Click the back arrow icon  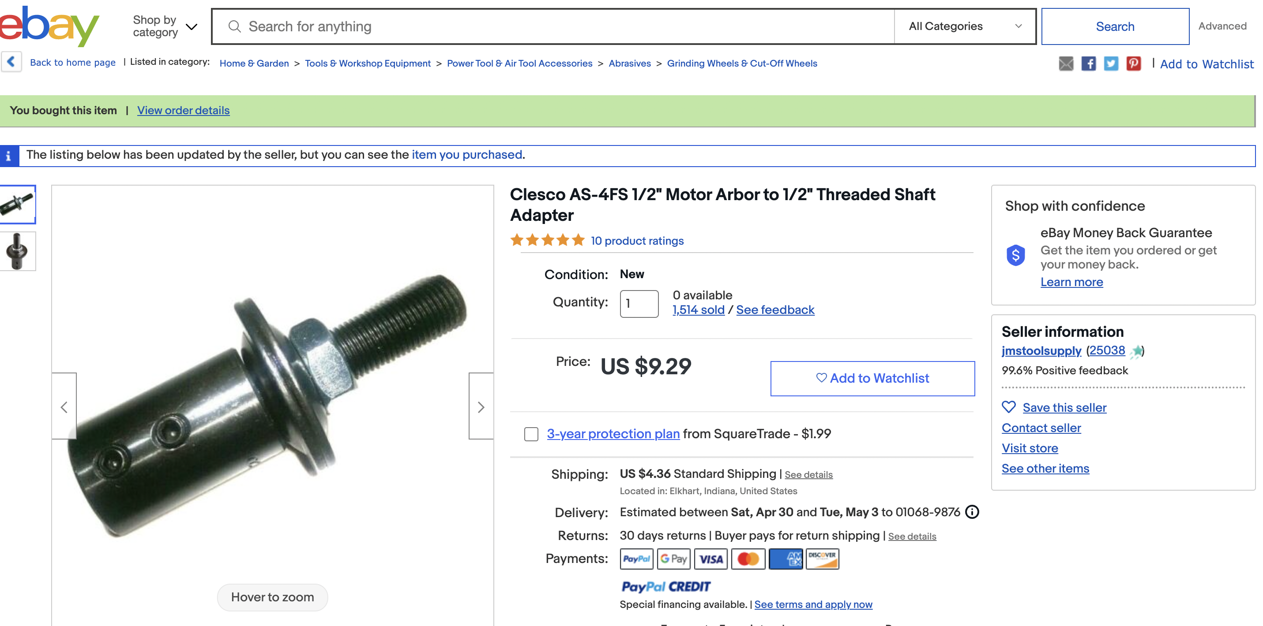11,62
